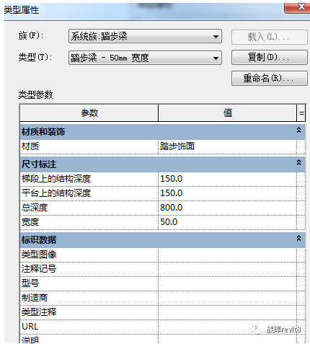Viewport: 310px width, 344px height.
Task: Click the URL value cell
Action: [227, 327]
